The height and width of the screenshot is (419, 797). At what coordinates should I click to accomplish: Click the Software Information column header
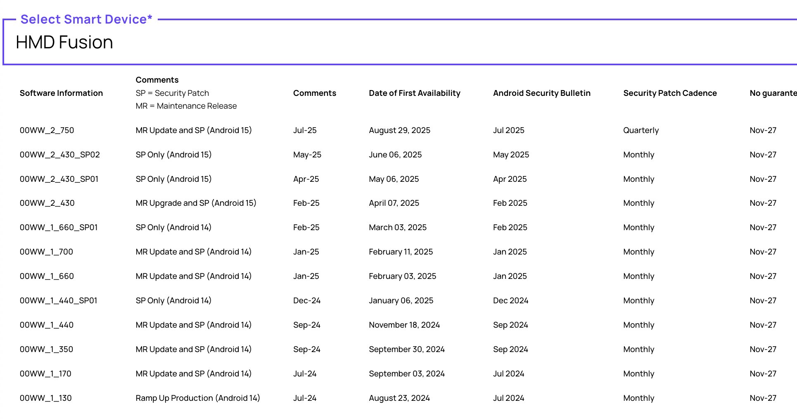click(61, 93)
